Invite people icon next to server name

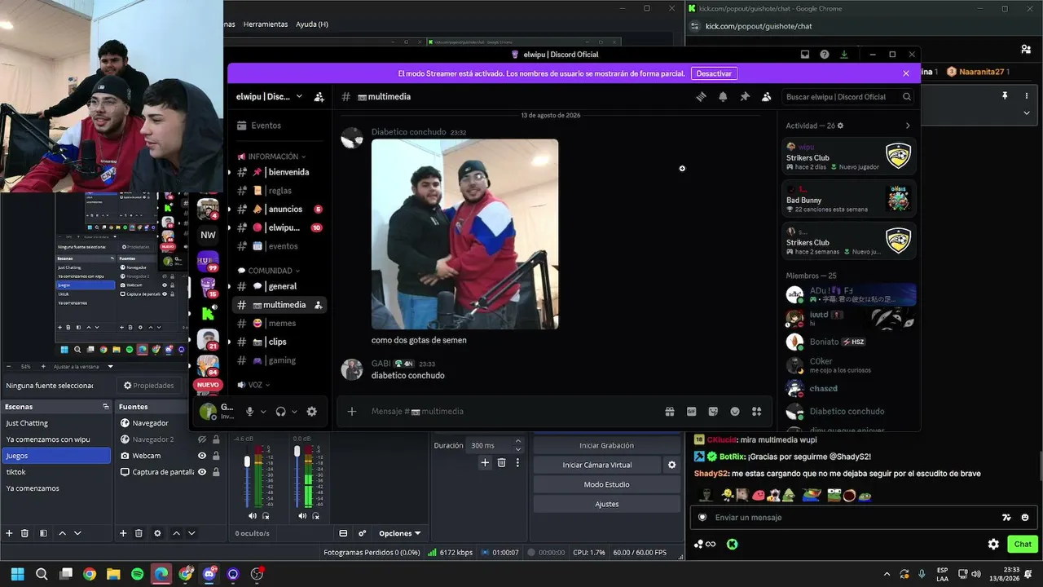(x=319, y=96)
